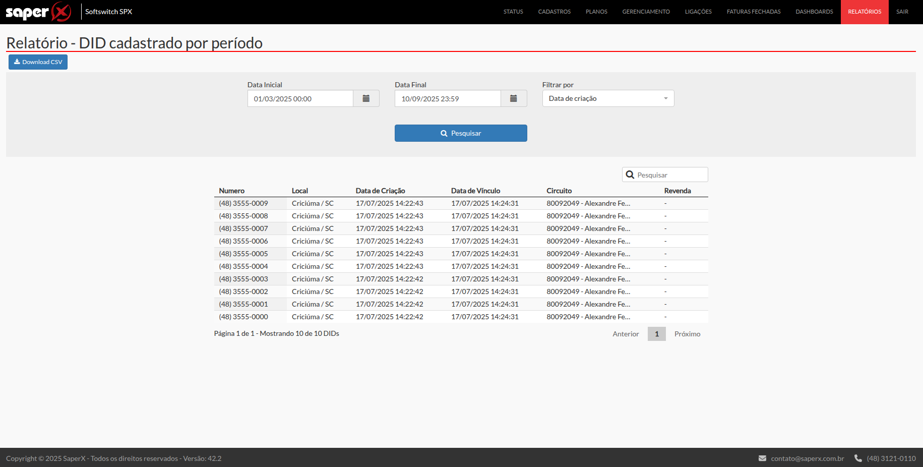Image resolution: width=923 pixels, height=467 pixels.
Task: Go to Próximo page
Action: (x=687, y=334)
